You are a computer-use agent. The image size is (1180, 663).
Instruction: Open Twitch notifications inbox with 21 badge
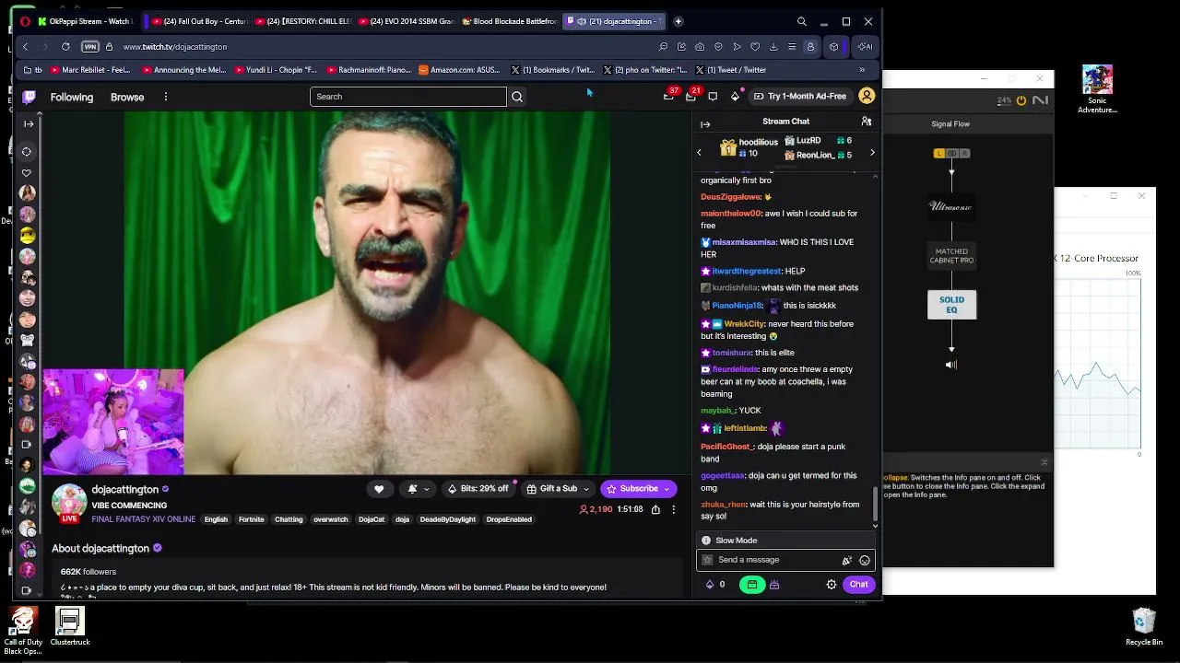click(x=690, y=96)
